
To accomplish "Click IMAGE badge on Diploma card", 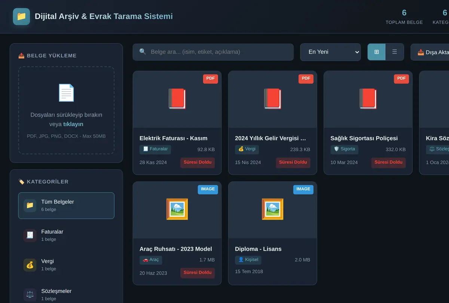I will (x=303, y=189).
